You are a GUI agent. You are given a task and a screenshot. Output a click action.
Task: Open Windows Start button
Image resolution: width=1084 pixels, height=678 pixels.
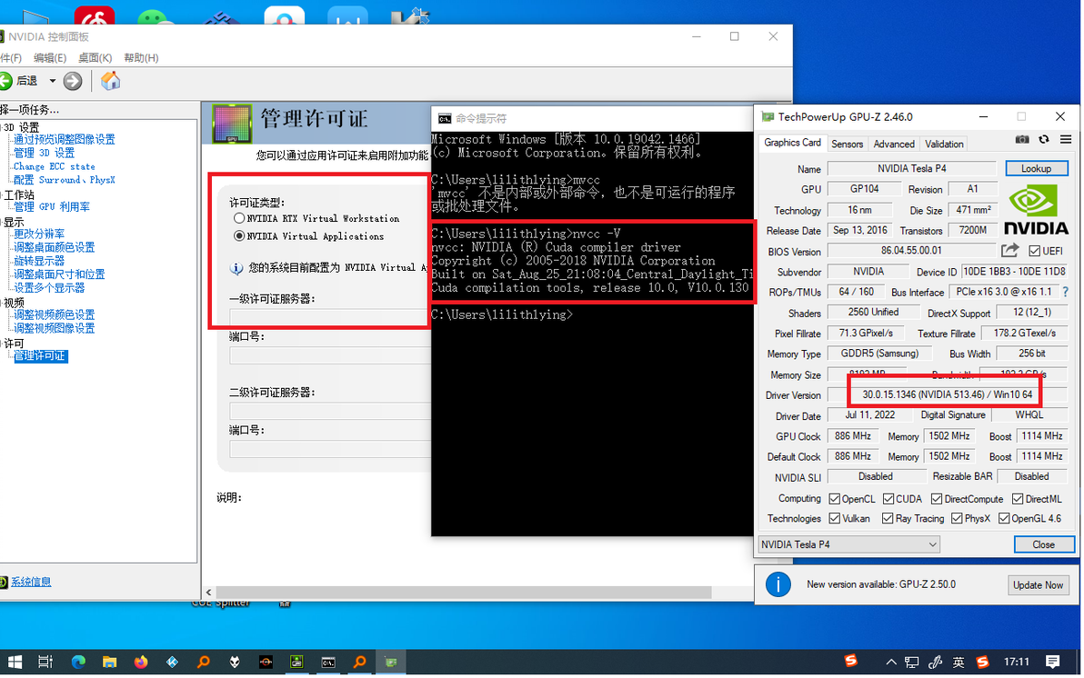(14, 663)
